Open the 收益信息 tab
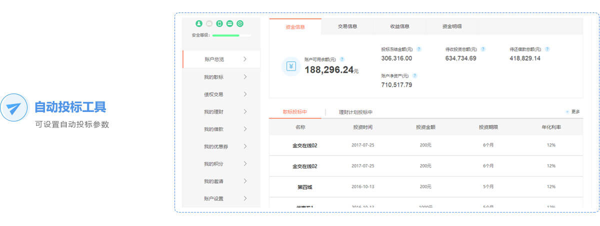Viewport: 600px width, 226px height. (400, 26)
